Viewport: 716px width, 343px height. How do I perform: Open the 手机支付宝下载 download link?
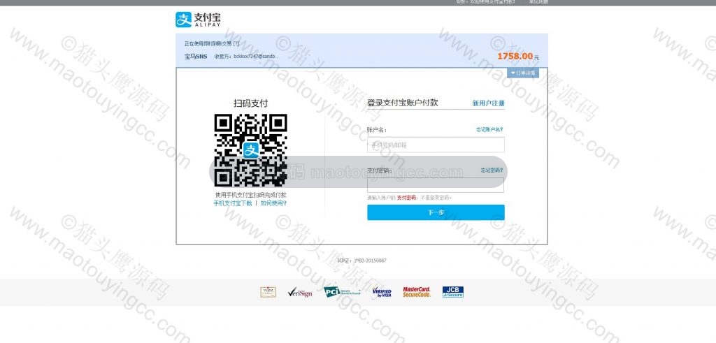233,203
